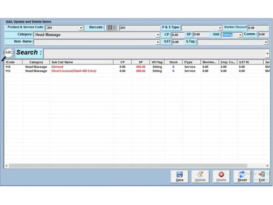Viewport: 273px width, 205px height.
Task: Click the IType column header
Action: (192, 62)
